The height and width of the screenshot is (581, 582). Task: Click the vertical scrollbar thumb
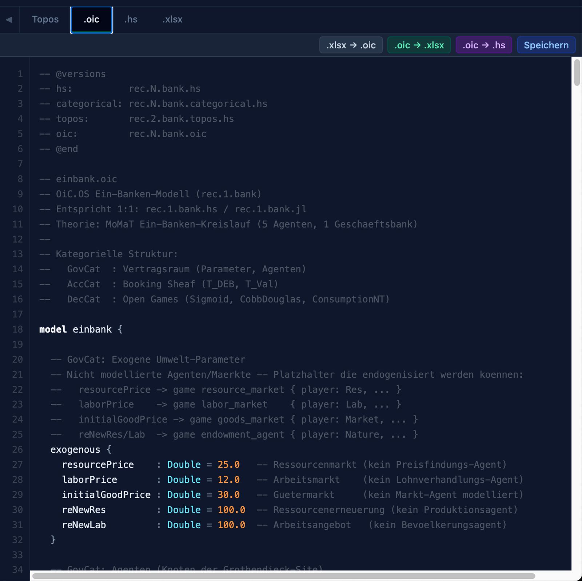click(577, 73)
